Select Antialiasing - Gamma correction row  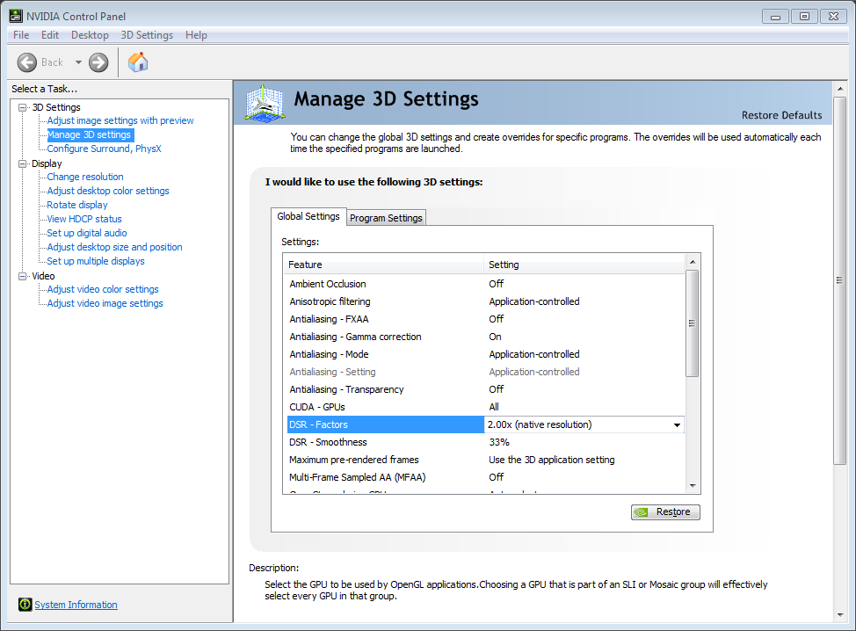(x=485, y=337)
